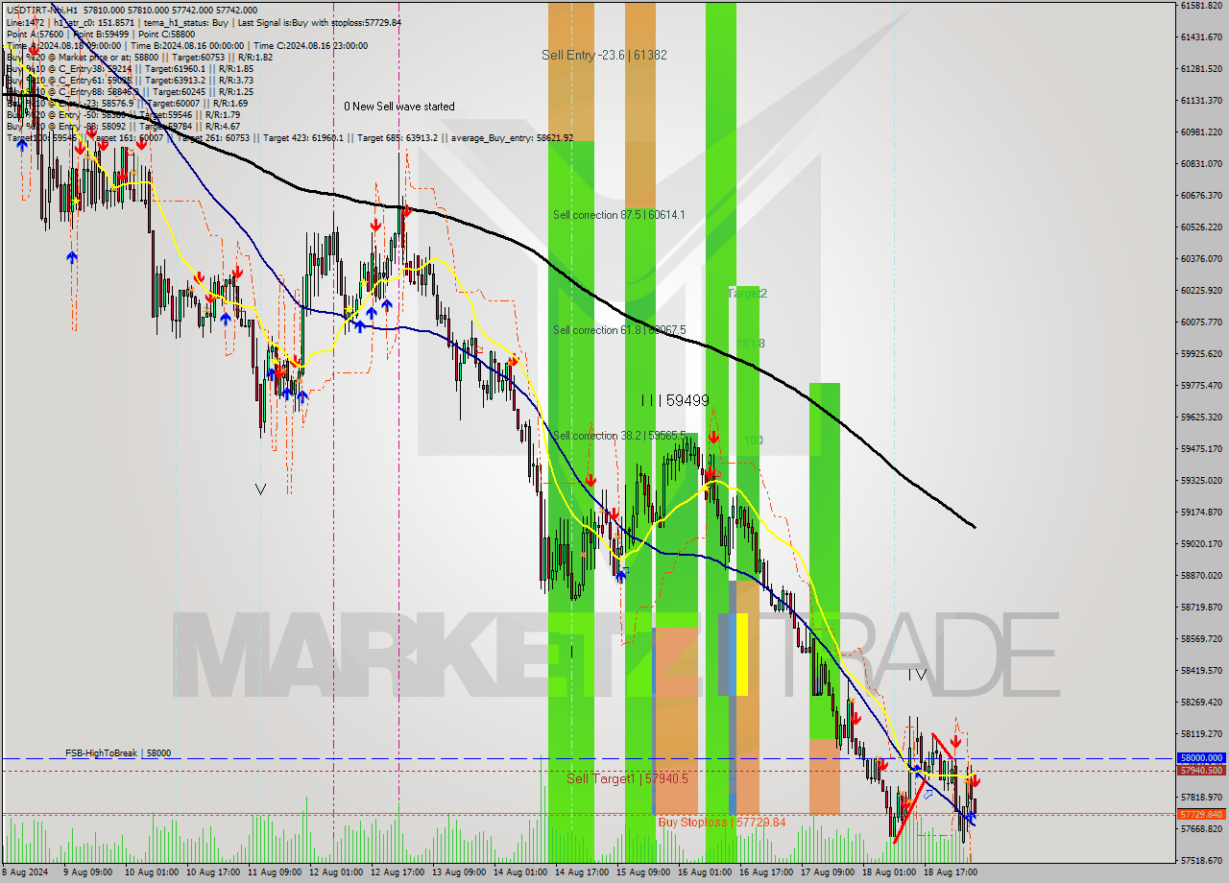Click the 'Buy Stoploss | 57729.84' label
The width and height of the screenshot is (1229, 883).
pos(721,823)
